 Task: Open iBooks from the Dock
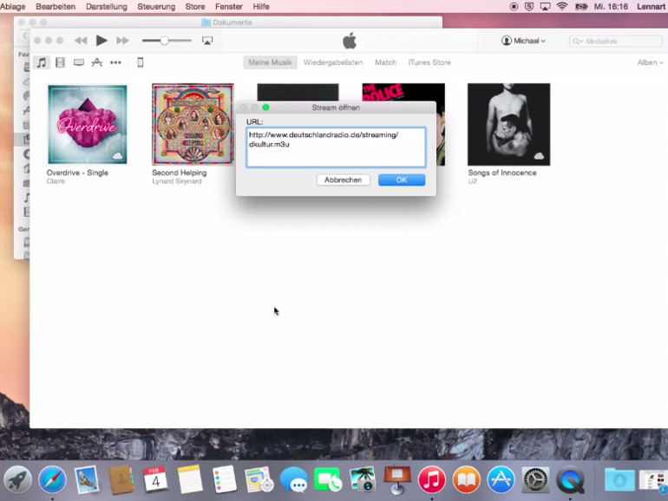[467, 479]
